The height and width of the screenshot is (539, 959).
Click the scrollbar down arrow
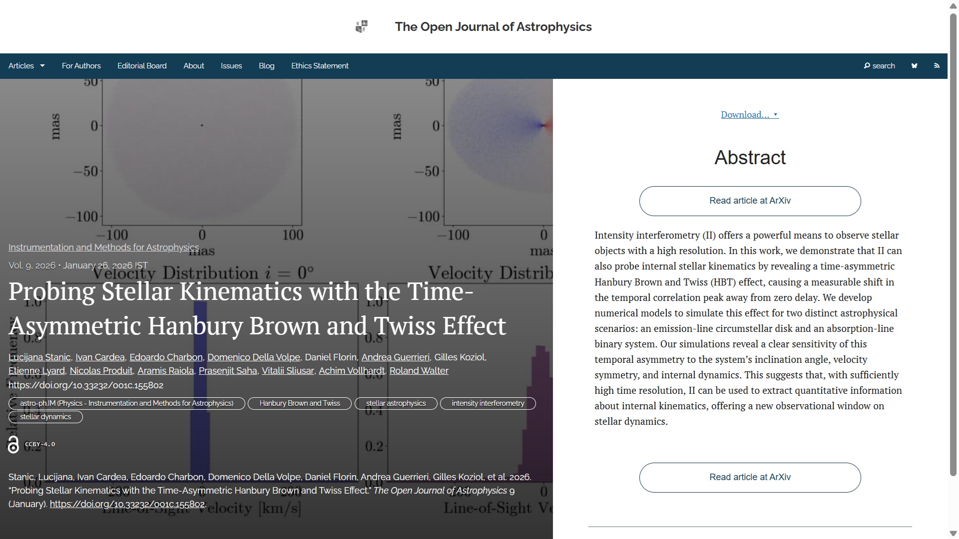[953, 533]
